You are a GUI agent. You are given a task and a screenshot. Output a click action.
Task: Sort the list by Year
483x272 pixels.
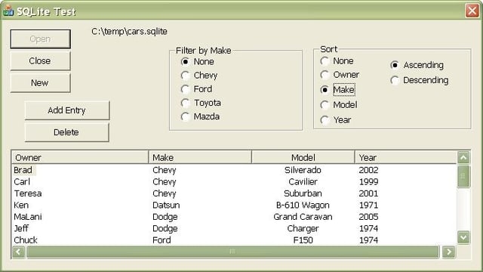pyautogui.click(x=336, y=119)
